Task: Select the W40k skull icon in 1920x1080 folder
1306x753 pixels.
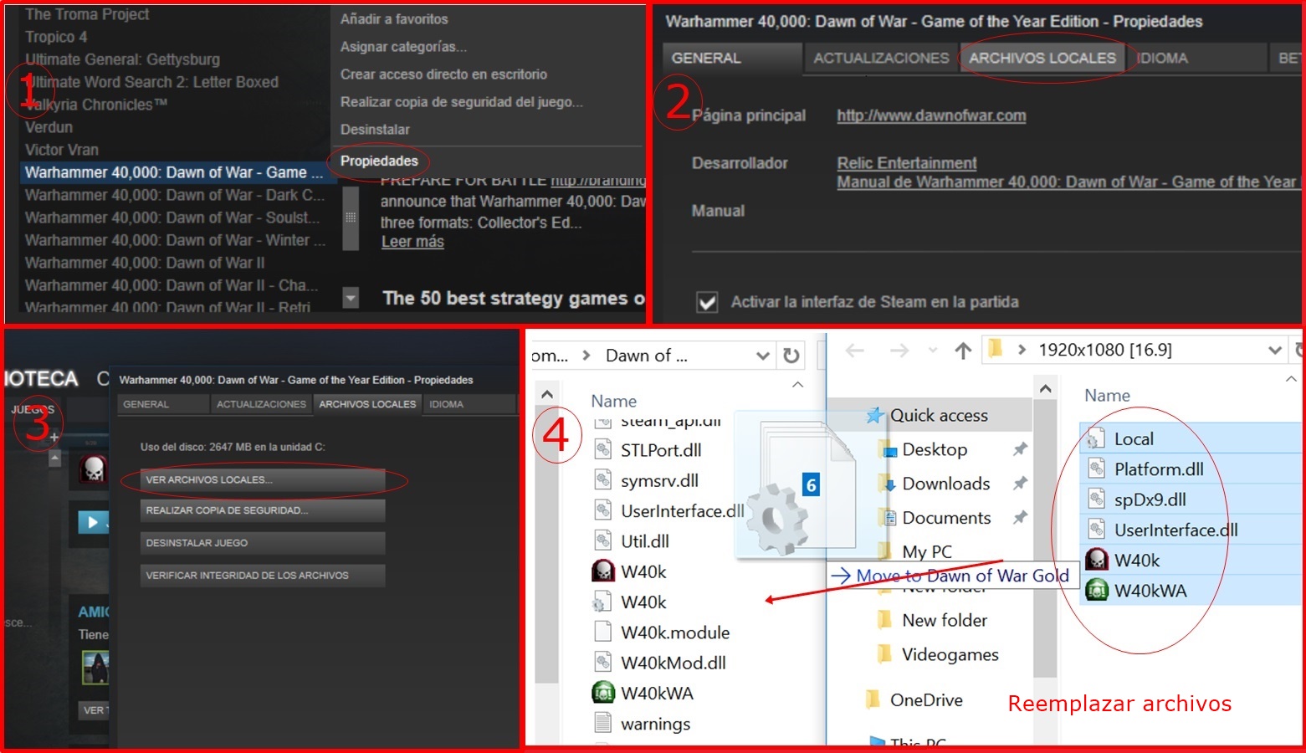Action: tap(1096, 560)
